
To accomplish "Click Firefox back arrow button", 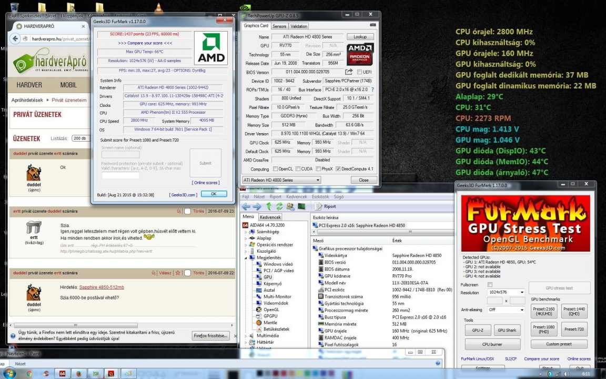I will pyautogui.click(x=15, y=38).
